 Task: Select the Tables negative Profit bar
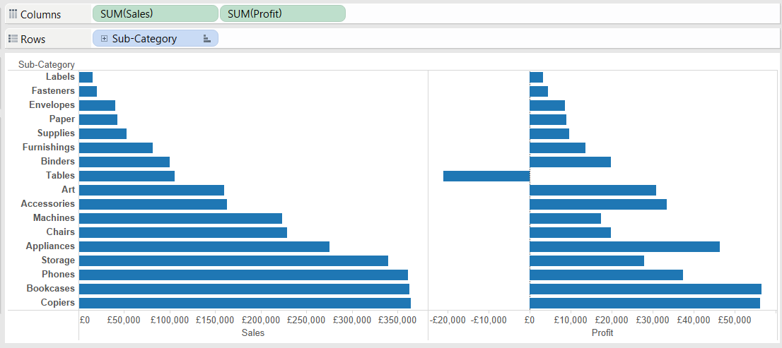[486, 176]
